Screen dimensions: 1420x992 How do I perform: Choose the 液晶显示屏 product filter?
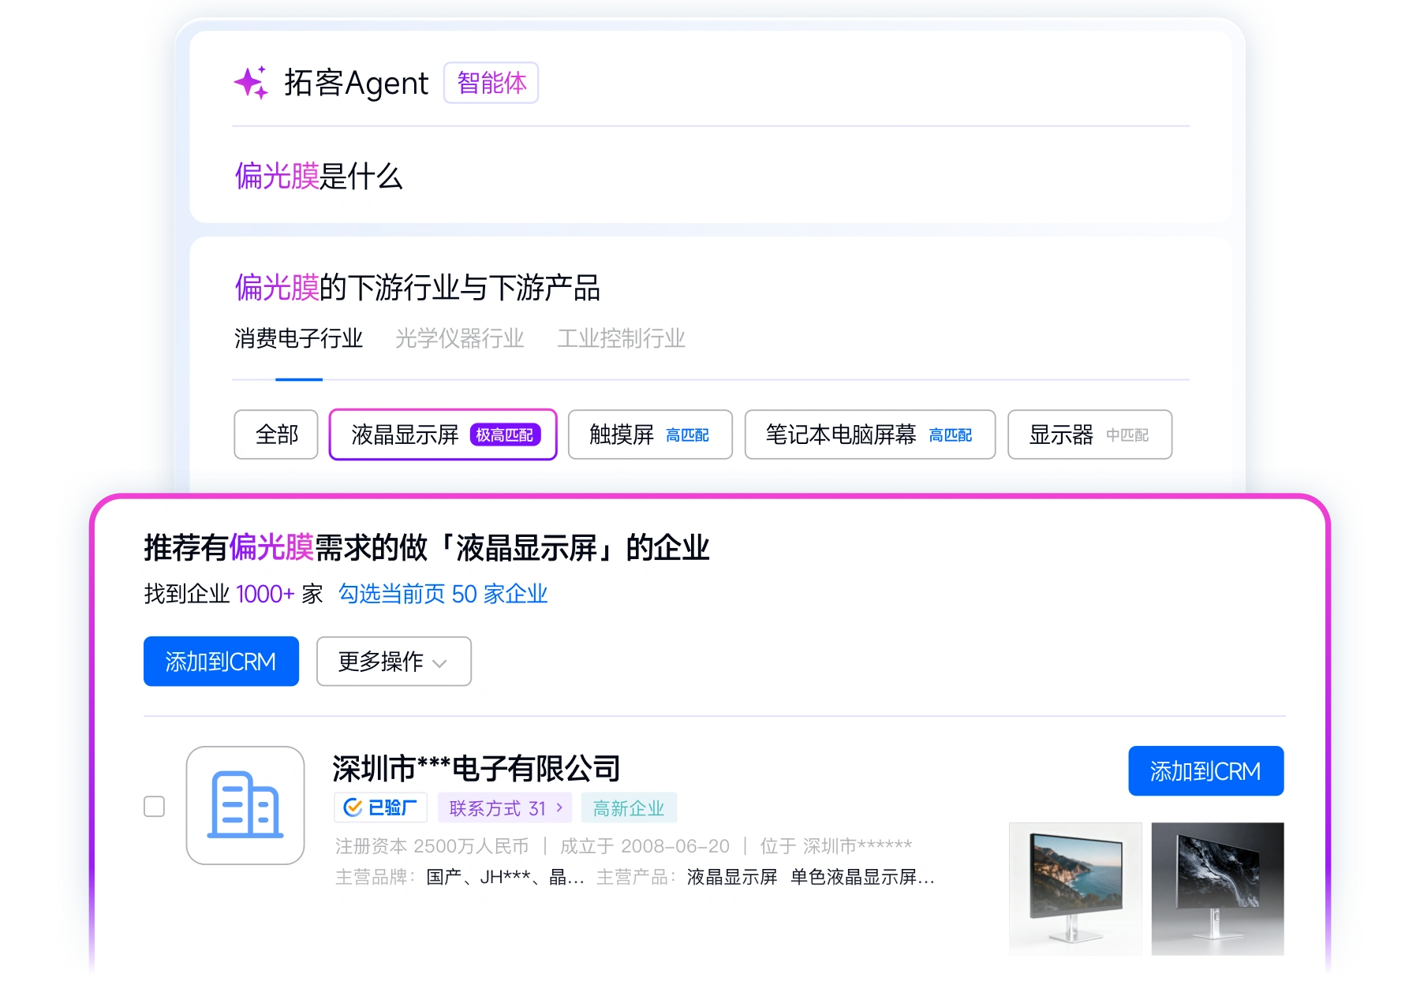(443, 434)
